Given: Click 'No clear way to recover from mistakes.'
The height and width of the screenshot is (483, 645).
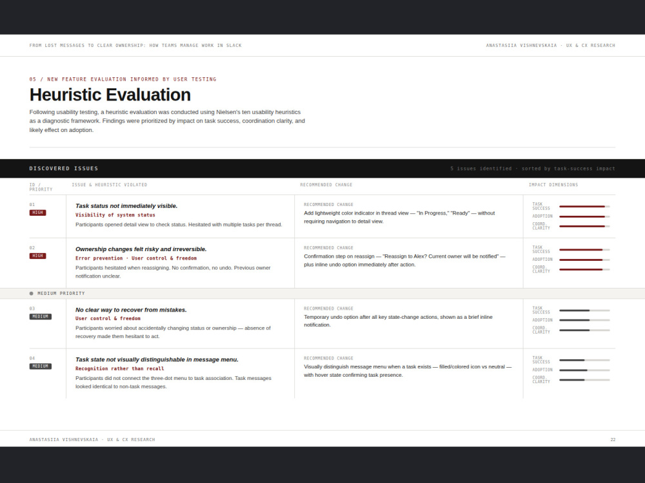Looking at the screenshot, I should [131, 310].
